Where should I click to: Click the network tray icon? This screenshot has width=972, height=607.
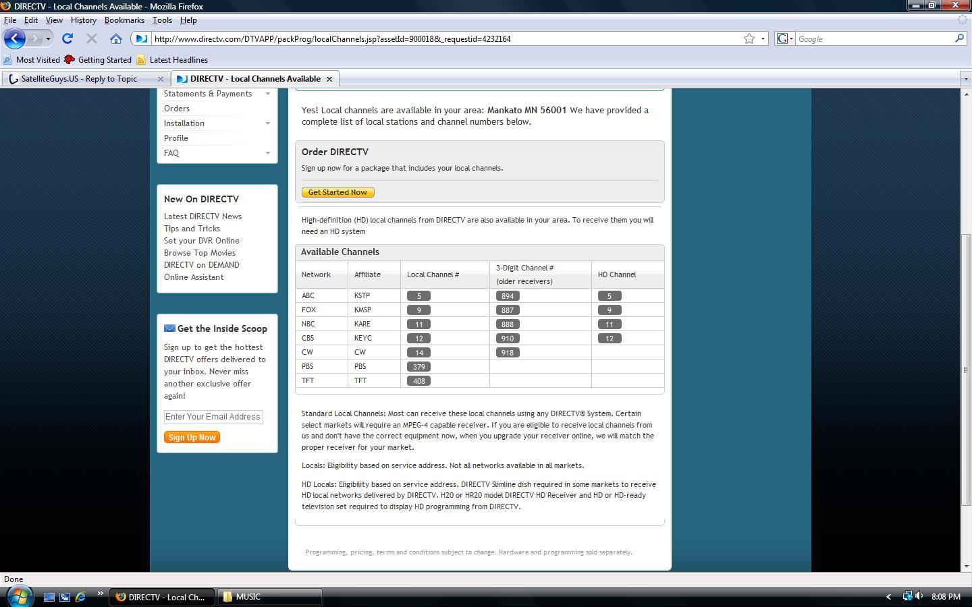(x=908, y=596)
